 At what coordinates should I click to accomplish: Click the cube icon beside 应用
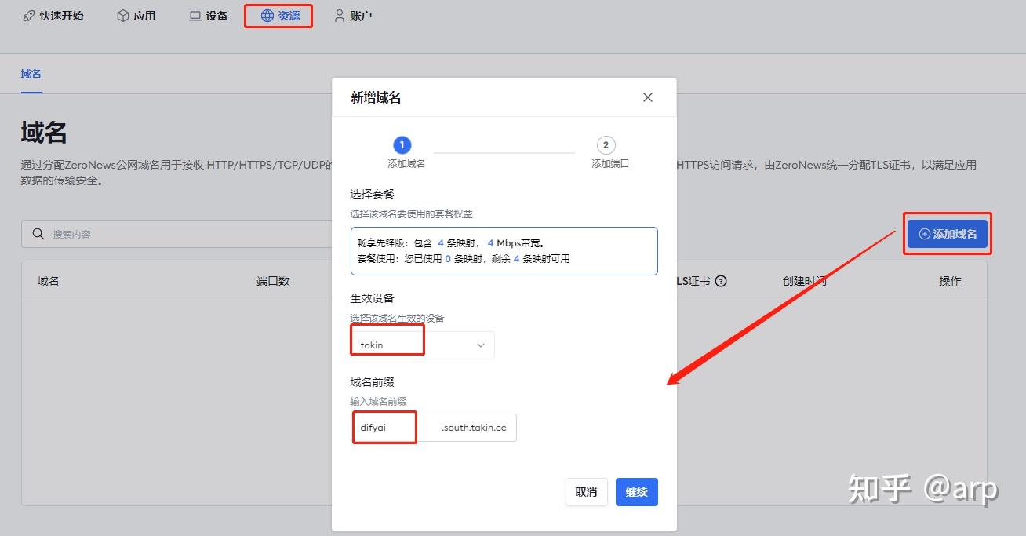[123, 16]
